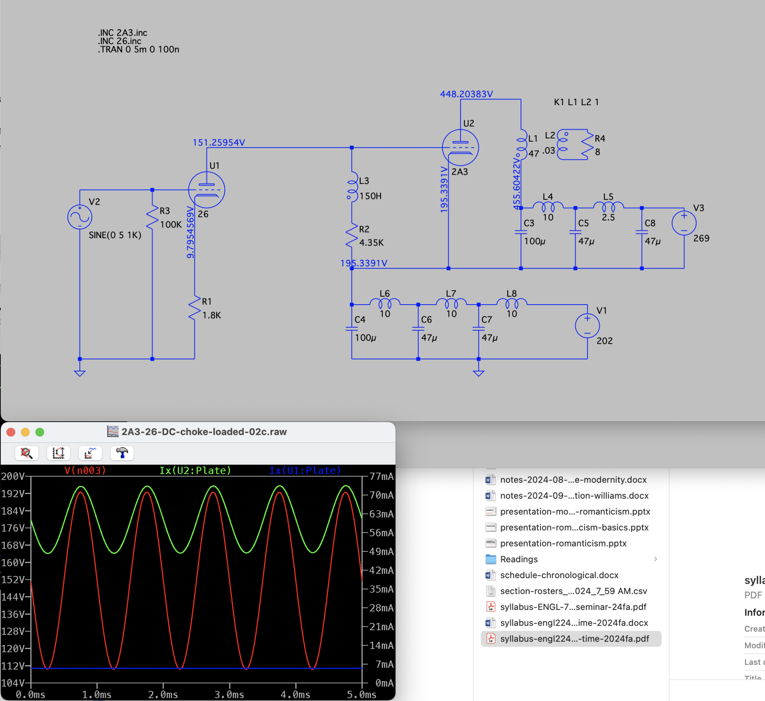
Task: Click the L1 transformer primary inductor
Action: tap(522, 144)
